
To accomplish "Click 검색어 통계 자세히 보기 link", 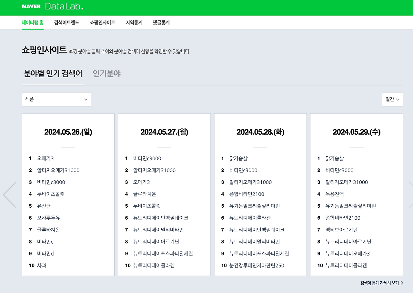I will point(379,283).
